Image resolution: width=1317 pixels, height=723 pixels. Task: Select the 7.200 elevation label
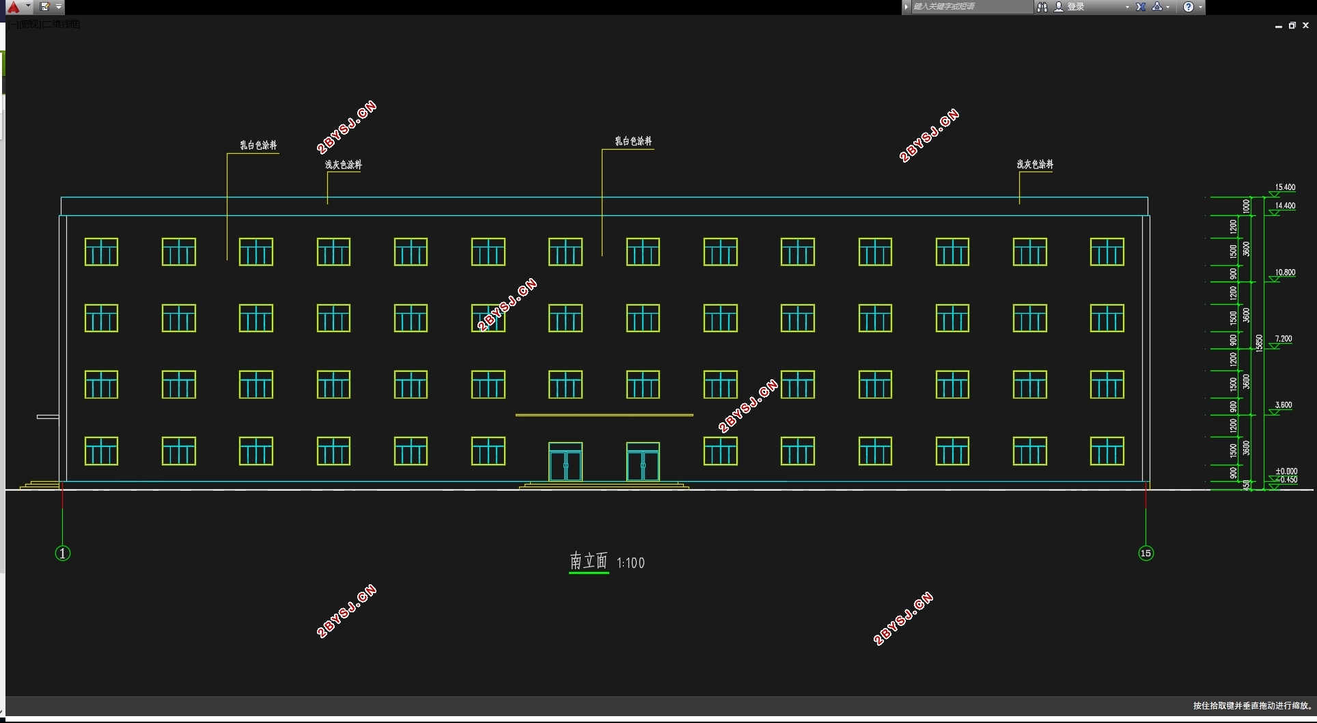[x=1284, y=339]
